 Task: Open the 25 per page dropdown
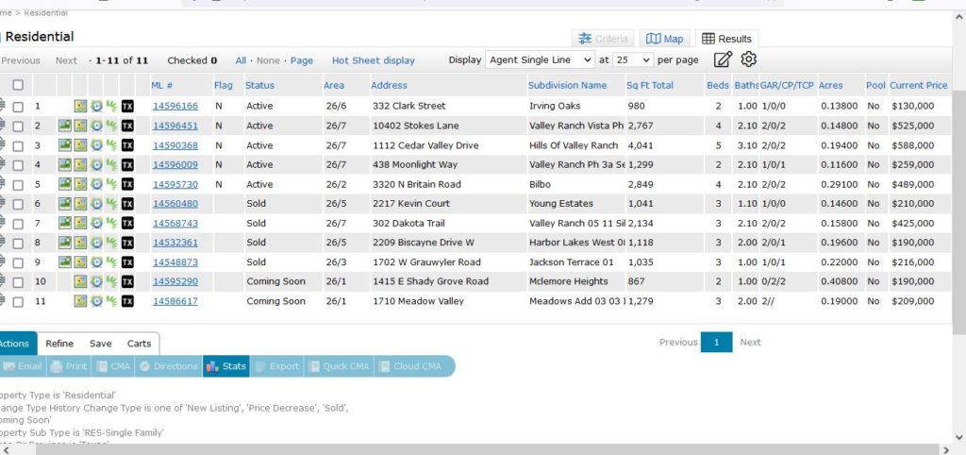633,59
